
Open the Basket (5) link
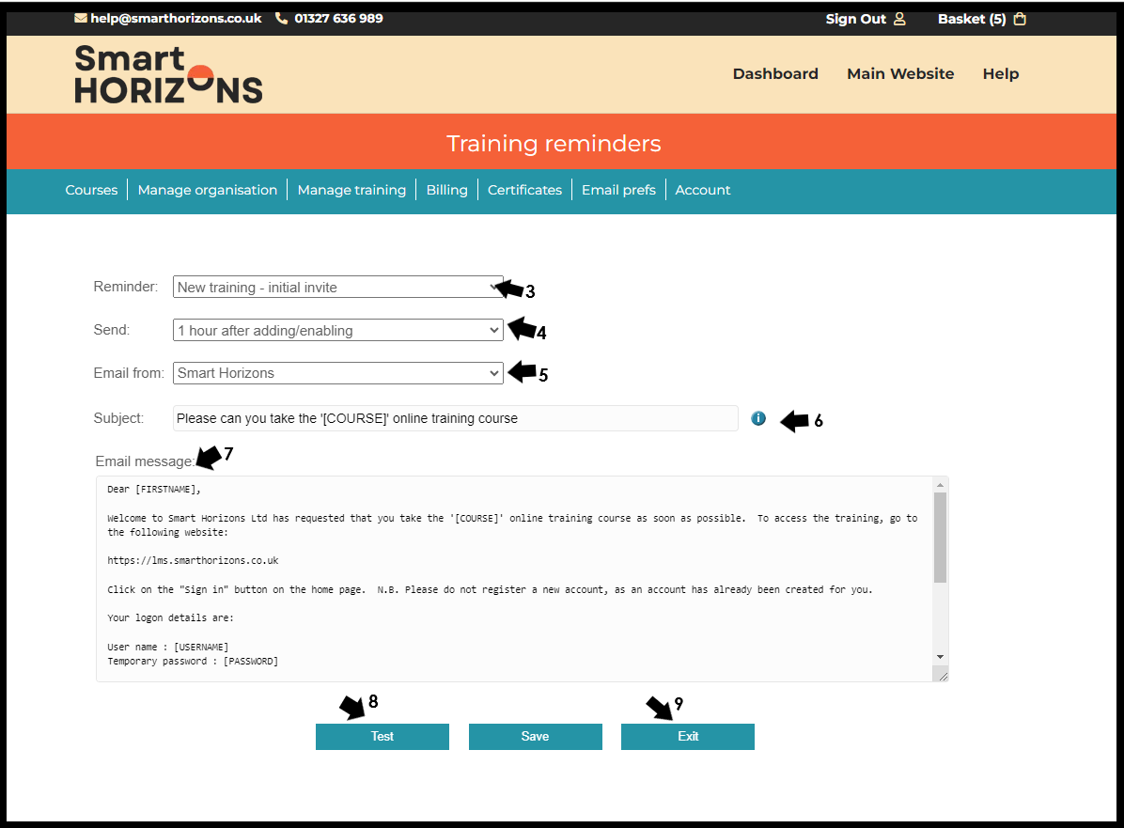972,19
